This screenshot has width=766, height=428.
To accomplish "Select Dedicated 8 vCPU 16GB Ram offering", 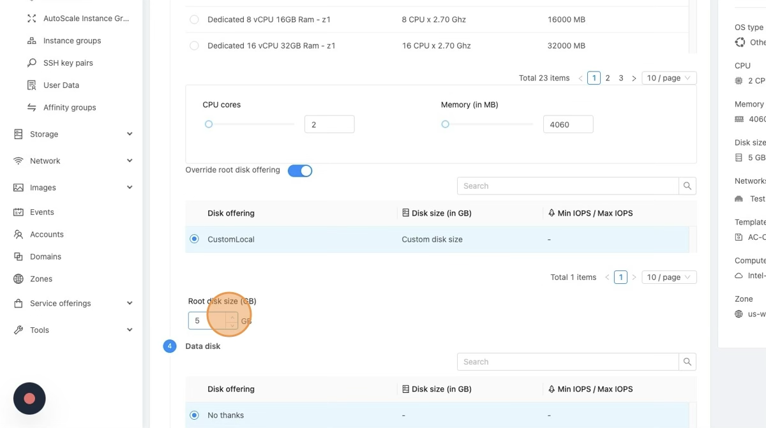I will pos(194,20).
